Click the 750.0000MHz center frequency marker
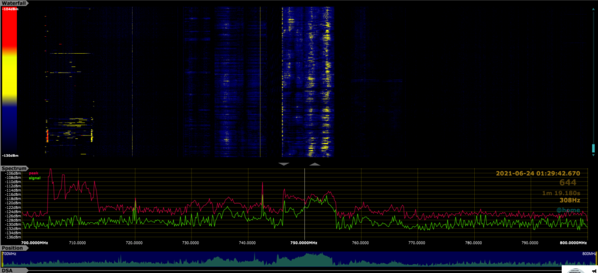The width and height of the screenshot is (598, 273). [x=304, y=243]
